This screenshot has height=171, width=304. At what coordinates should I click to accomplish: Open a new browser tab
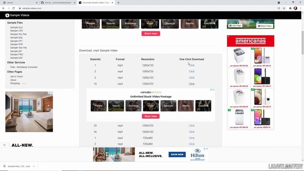[x=118, y=3]
